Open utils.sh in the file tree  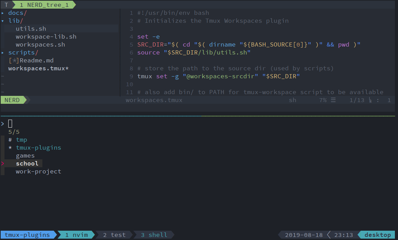tap(31, 29)
